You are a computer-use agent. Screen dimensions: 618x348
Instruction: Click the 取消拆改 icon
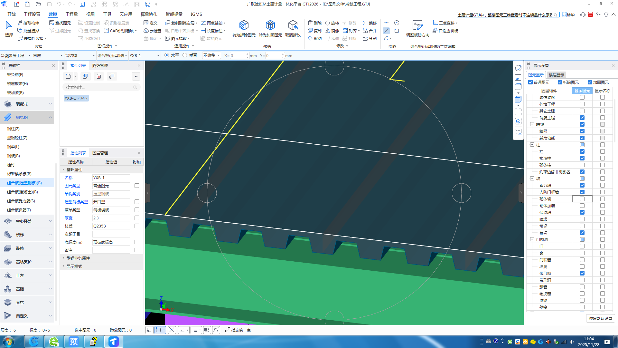tap(293, 25)
